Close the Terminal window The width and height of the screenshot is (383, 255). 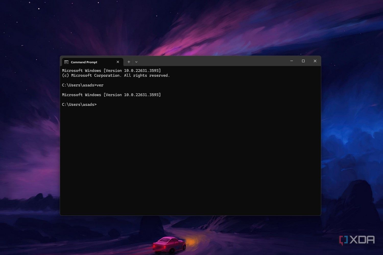pyautogui.click(x=315, y=61)
